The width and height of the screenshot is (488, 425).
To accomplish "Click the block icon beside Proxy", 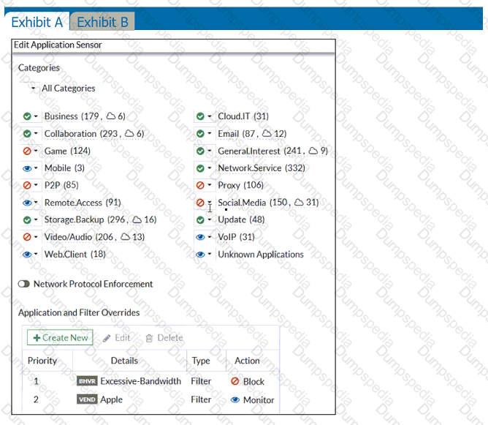I will [x=200, y=185].
